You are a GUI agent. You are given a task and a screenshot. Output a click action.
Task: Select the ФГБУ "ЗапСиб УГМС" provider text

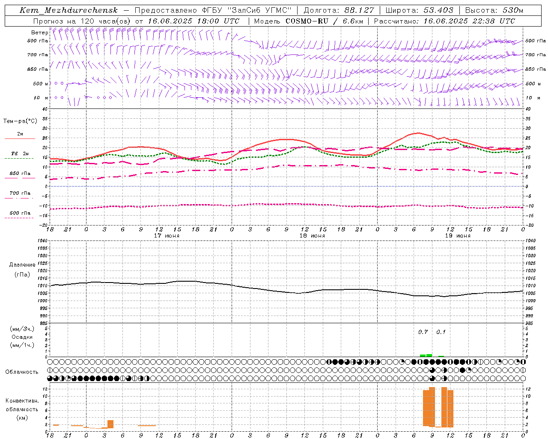[x=246, y=10]
